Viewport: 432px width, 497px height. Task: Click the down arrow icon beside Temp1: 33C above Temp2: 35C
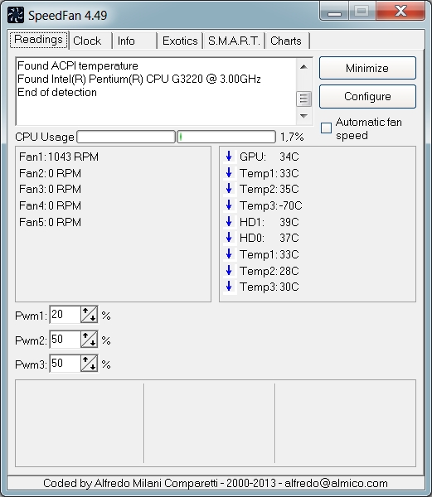click(229, 173)
